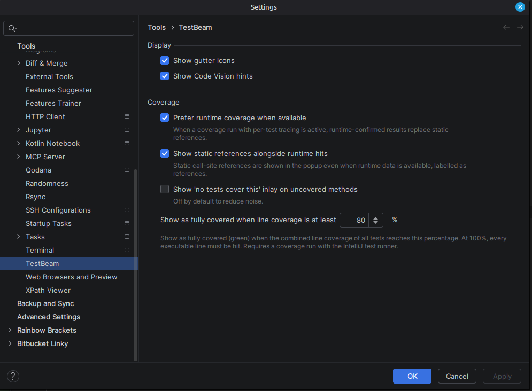Open the Qodana settings page
This screenshot has width=532, height=391.
(x=38, y=170)
